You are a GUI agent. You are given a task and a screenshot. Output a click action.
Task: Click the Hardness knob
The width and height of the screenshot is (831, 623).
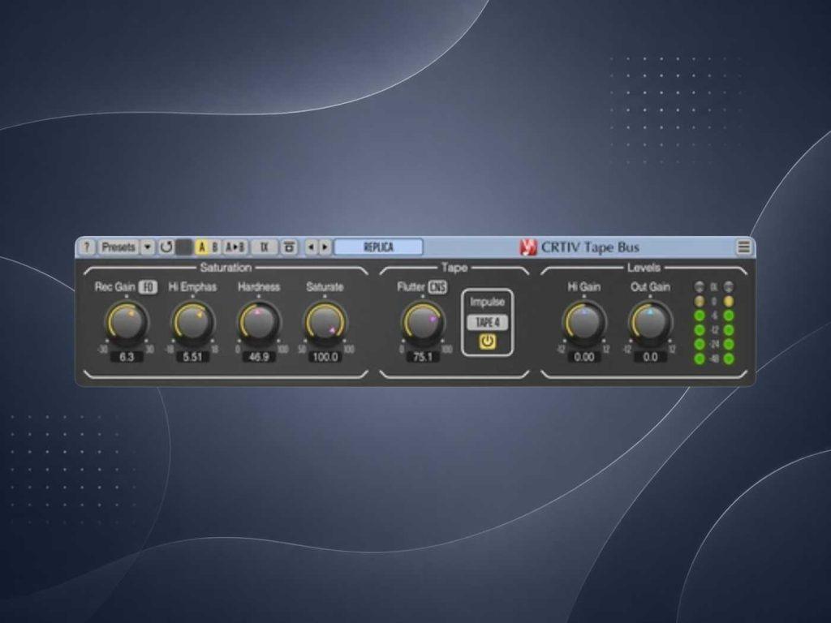tap(259, 322)
